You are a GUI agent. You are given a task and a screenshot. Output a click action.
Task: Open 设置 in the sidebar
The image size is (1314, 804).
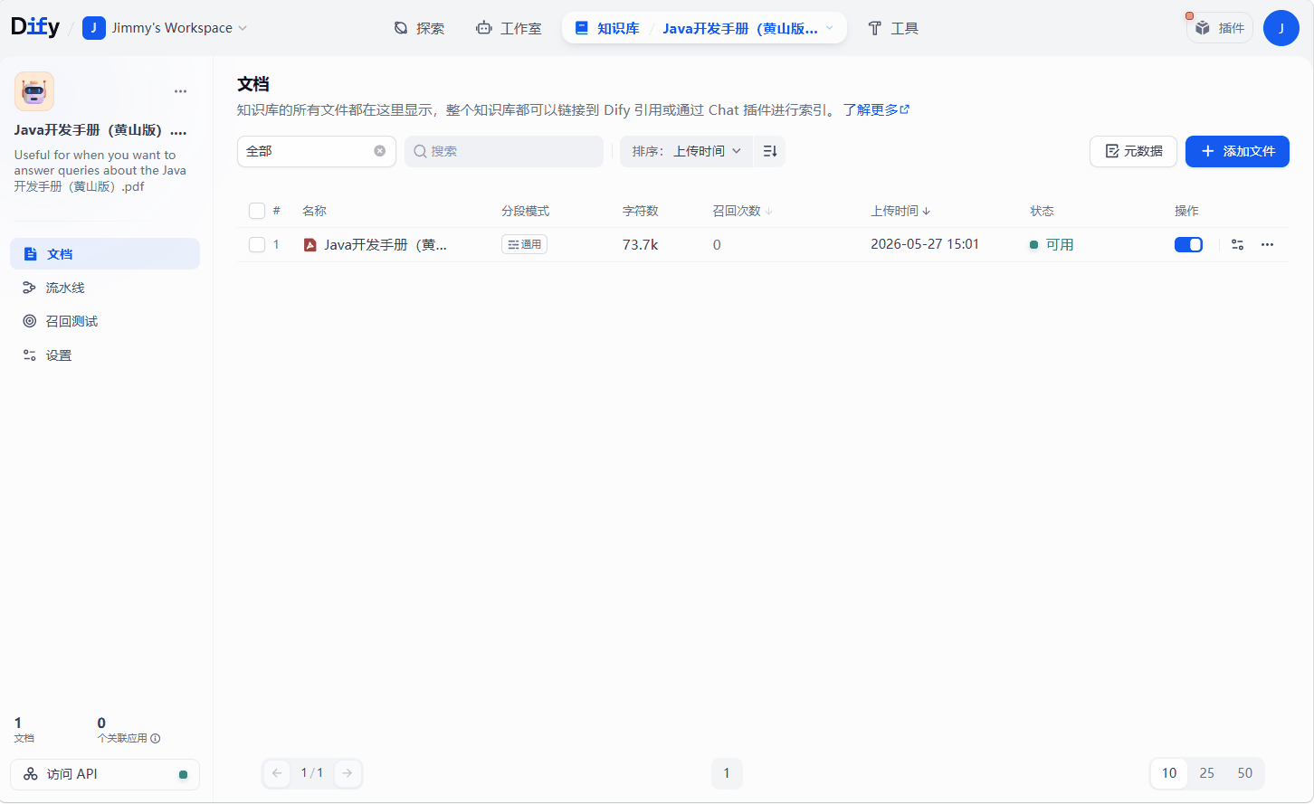105,355
